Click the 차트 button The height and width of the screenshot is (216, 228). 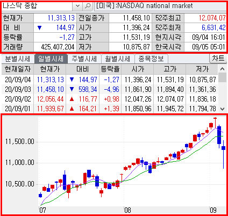point(218,59)
